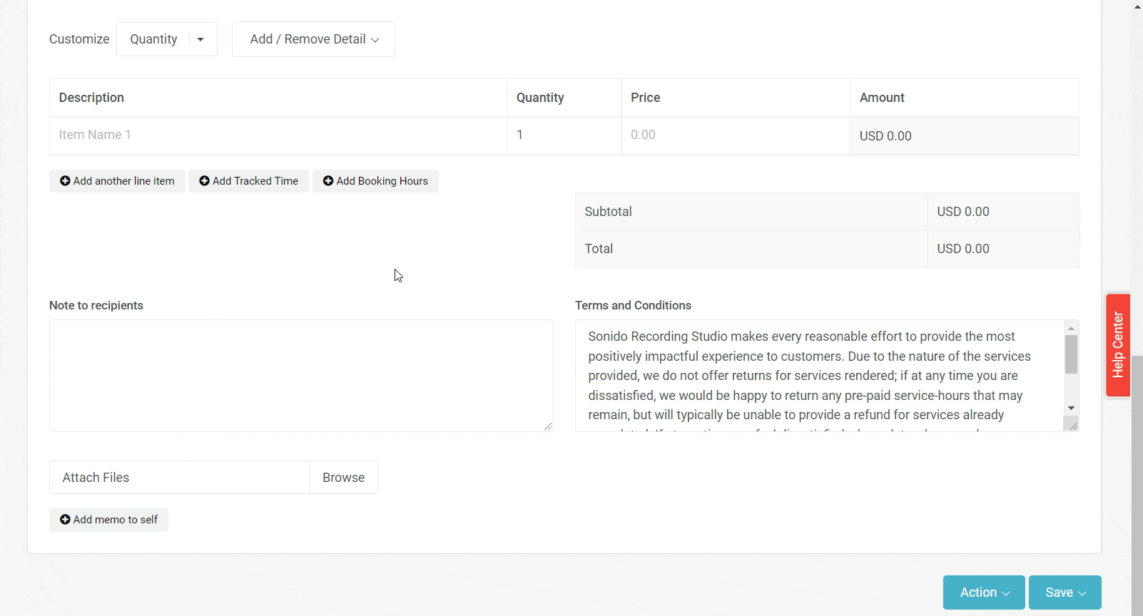Open the Quantity customize dropdown arrow
The height and width of the screenshot is (616, 1143).
pyautogui.click(x=200, y=39)
